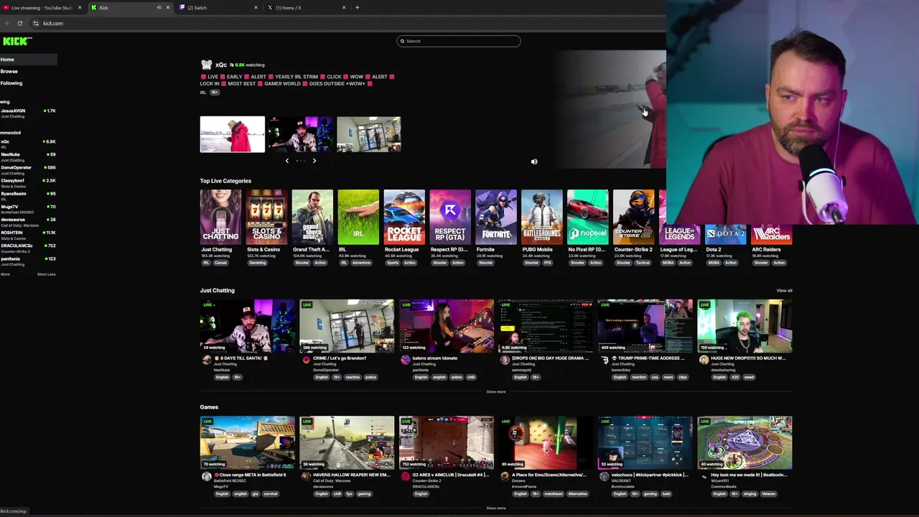Open MugsTV channel in the sidebar
Screen dimensions: 919x517
[x=29, y=208]
